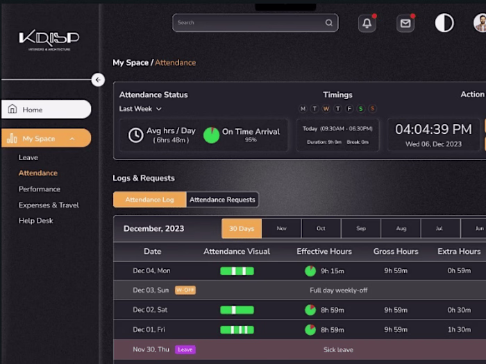
Task: Click the KRISP logo
Action: 49,40
